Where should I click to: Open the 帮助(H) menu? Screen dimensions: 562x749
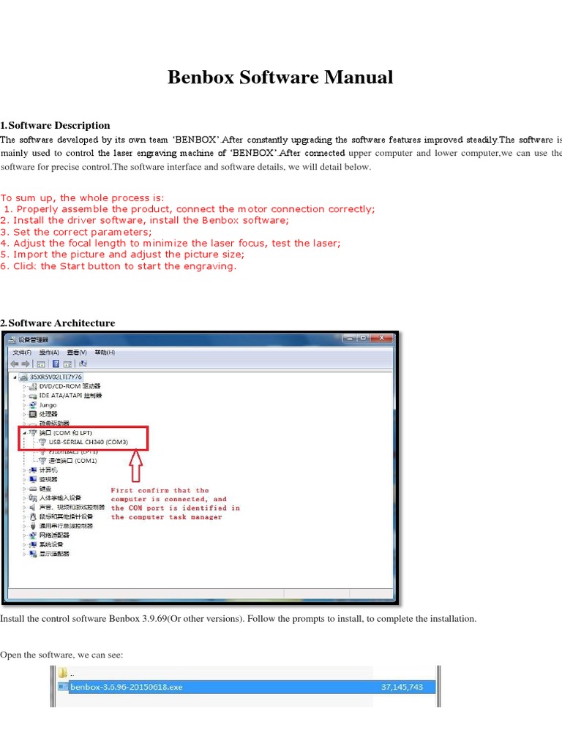point(105,353)
